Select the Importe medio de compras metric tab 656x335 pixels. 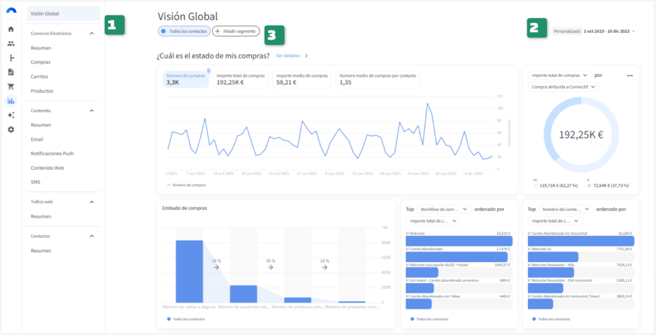click(x=302, y=79)
